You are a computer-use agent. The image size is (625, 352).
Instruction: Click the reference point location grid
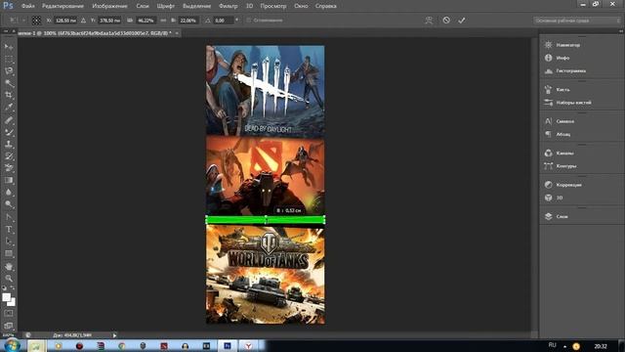pyautogui.click(x=36, y=20)
